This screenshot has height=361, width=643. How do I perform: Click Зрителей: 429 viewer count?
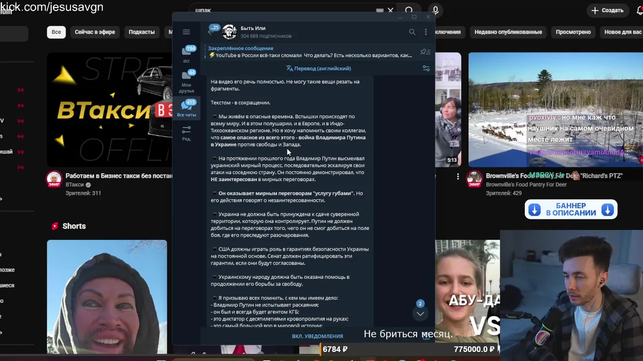pos(503,193)
